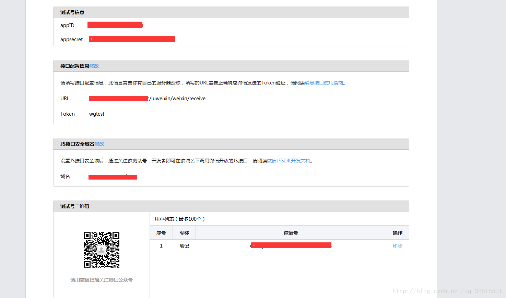The width and height of the screenshot is (506, 298).
Task: Click 移除 for user 笔记
Action: (x=398, y=246)
